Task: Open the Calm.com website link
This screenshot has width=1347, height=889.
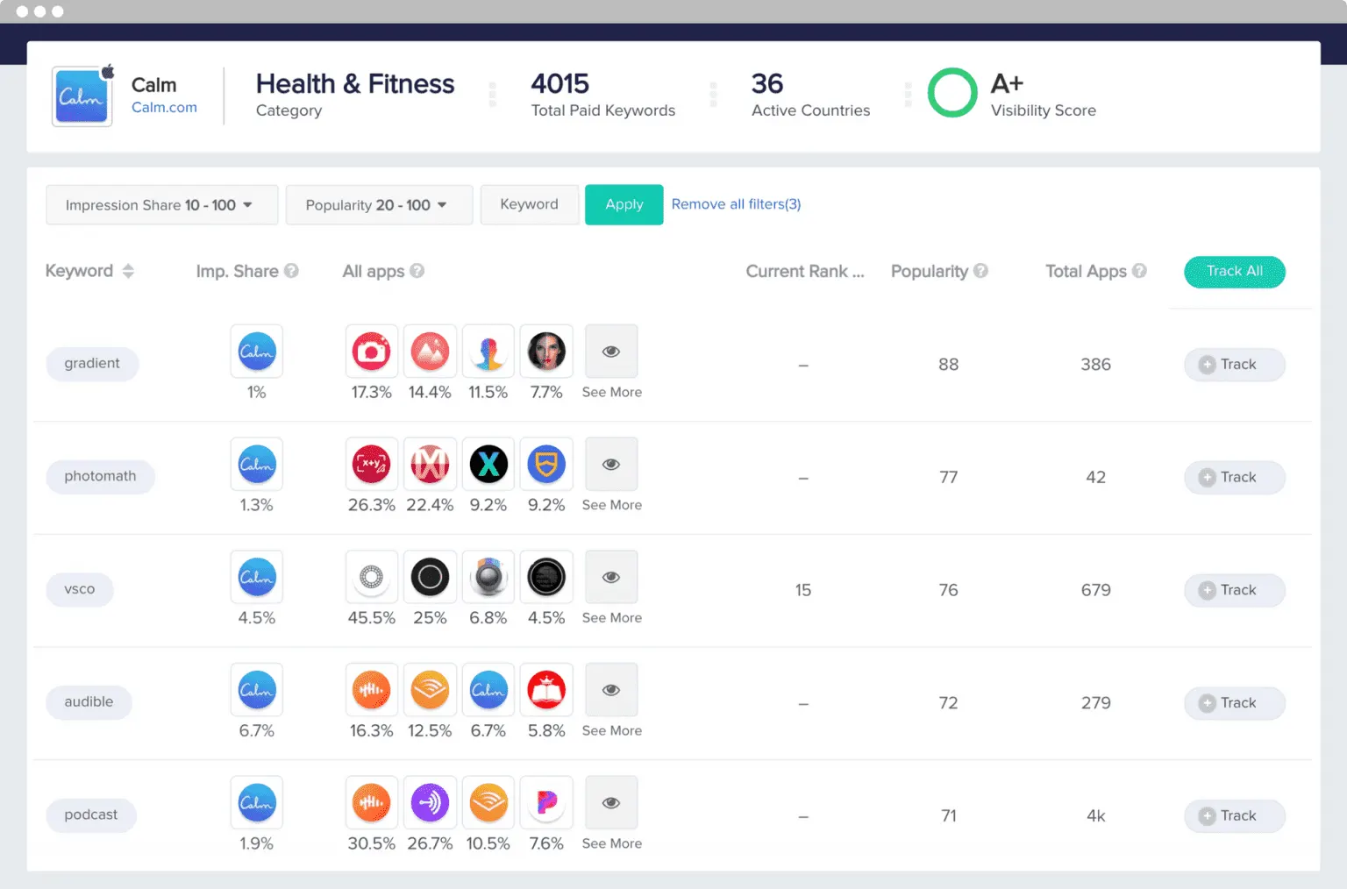Action: [x=164, y=107]
